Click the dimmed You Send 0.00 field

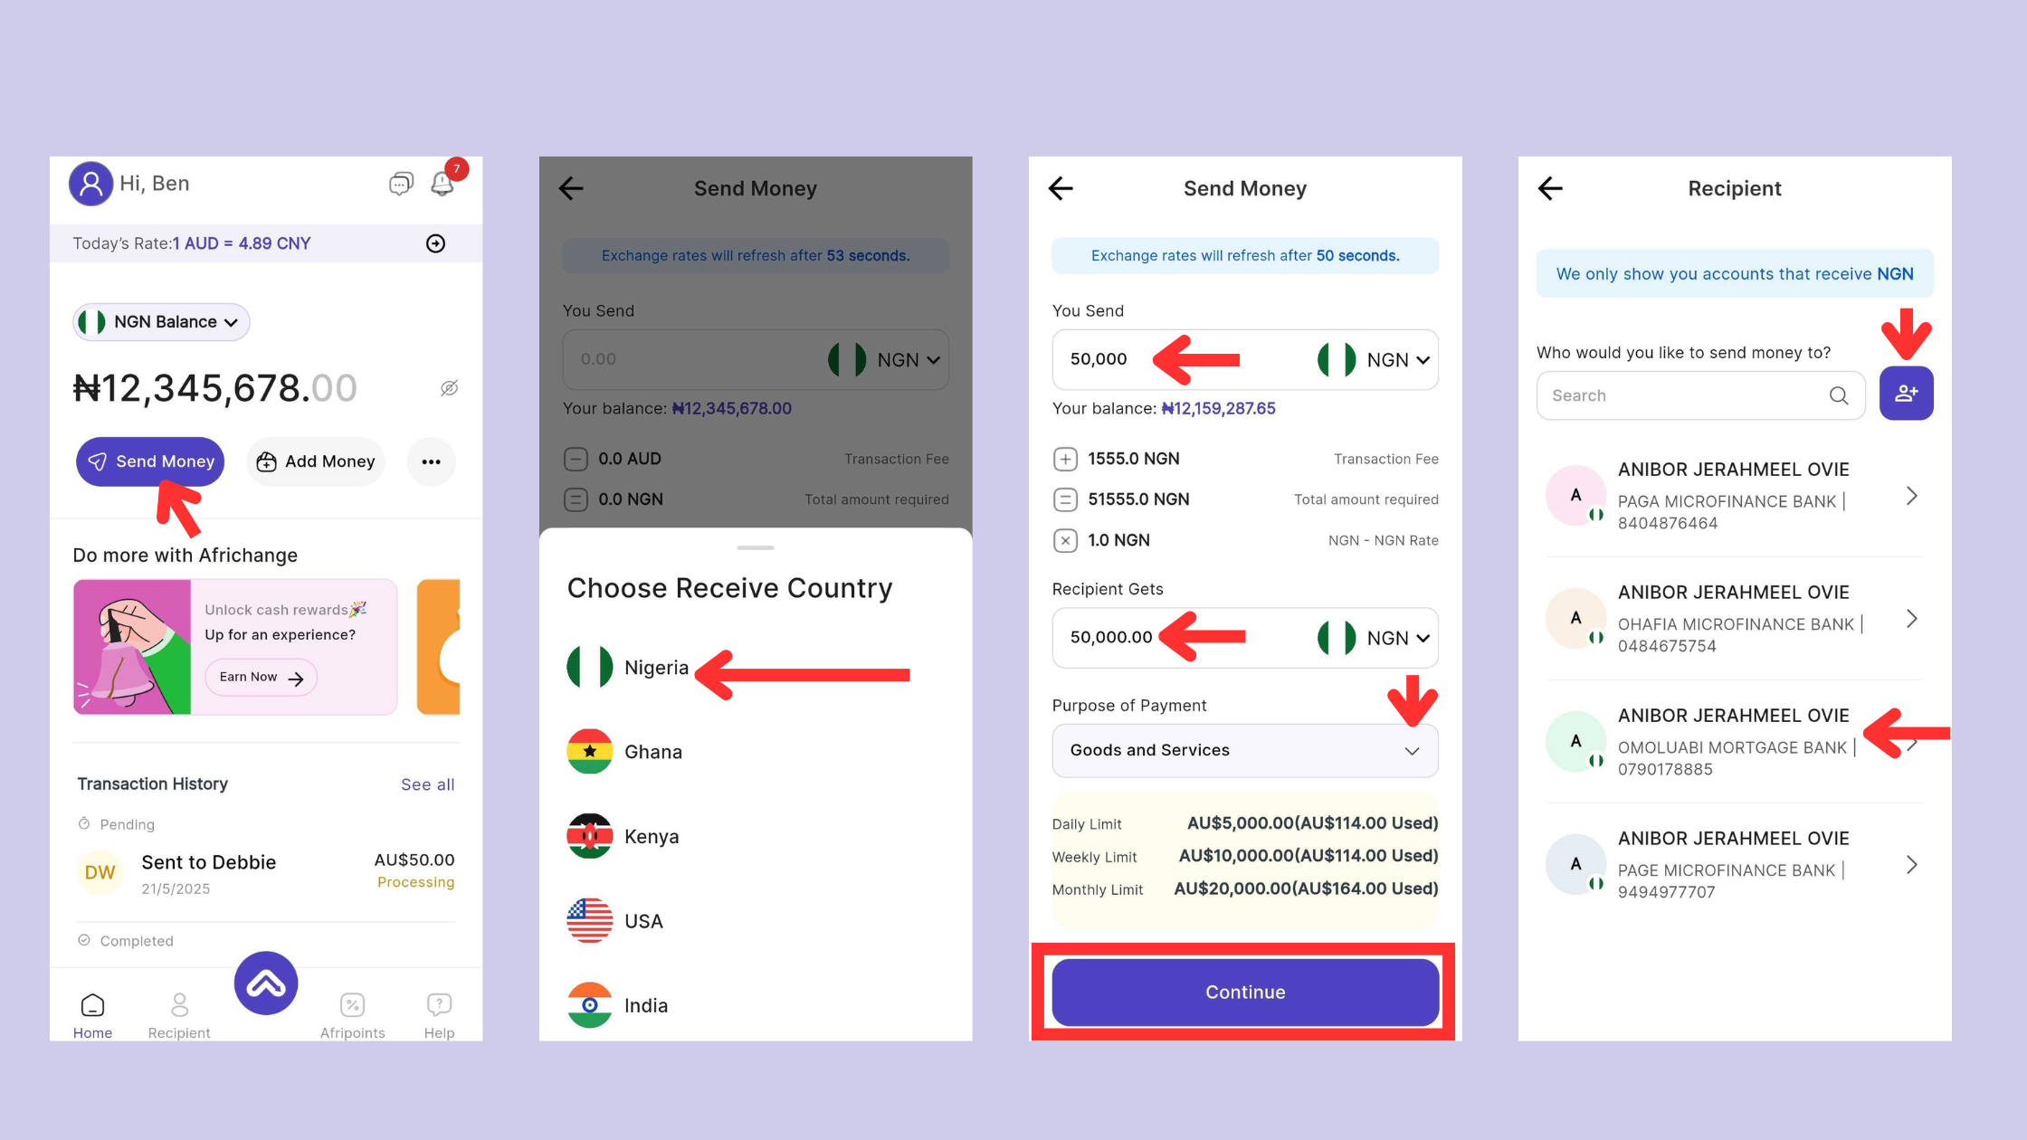(x=756, y=360)
